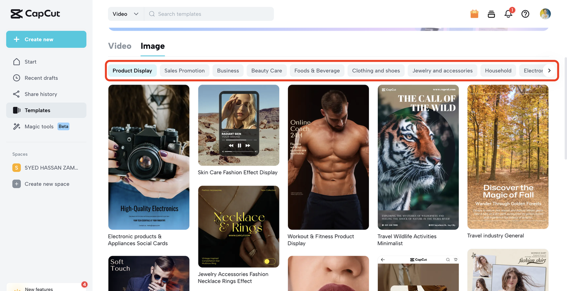567x291 pixels.
Task: Open the orange gift box icon
Action: coord(474,14)
